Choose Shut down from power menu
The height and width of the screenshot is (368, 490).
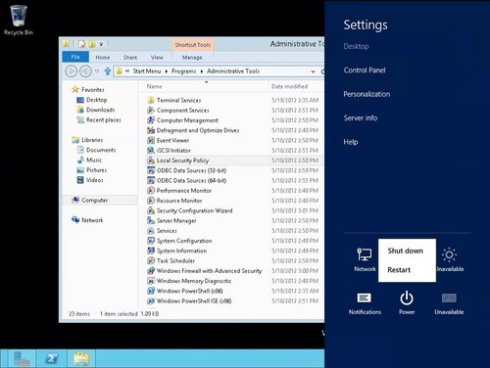click(x=407, y=251)
